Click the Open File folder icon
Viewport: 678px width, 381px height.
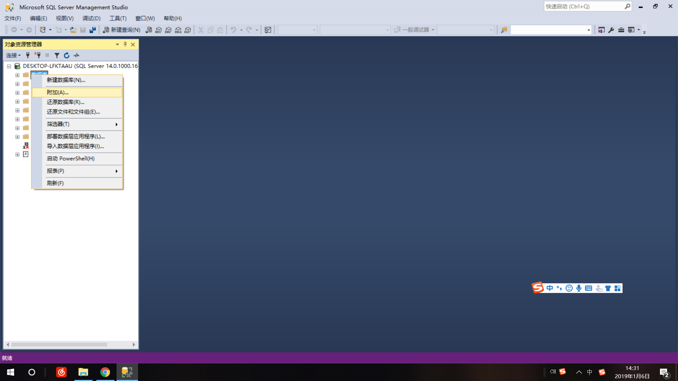[x=73, y=30]
